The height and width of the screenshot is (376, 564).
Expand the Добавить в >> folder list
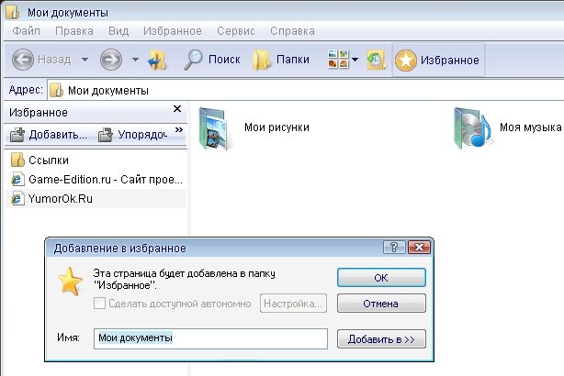(381, 338)
